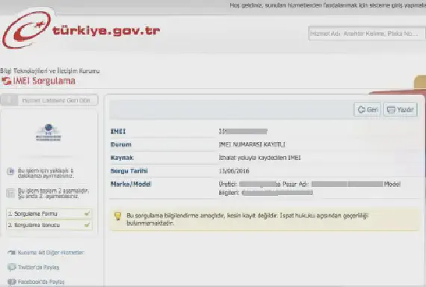Click the search field for Hizmet Adı
Screen dimensions: 426x287
[367, 34]
